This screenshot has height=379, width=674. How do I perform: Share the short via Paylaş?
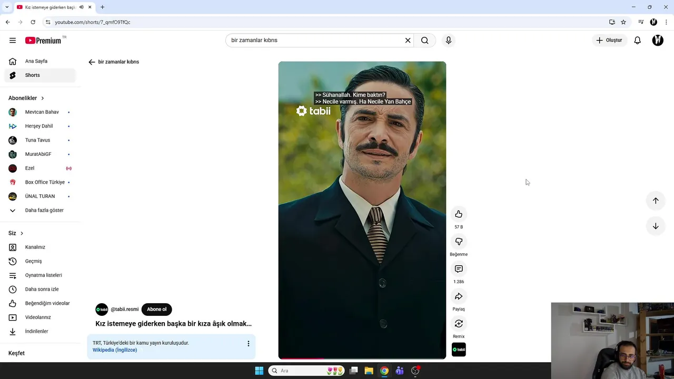coord(459,296)
